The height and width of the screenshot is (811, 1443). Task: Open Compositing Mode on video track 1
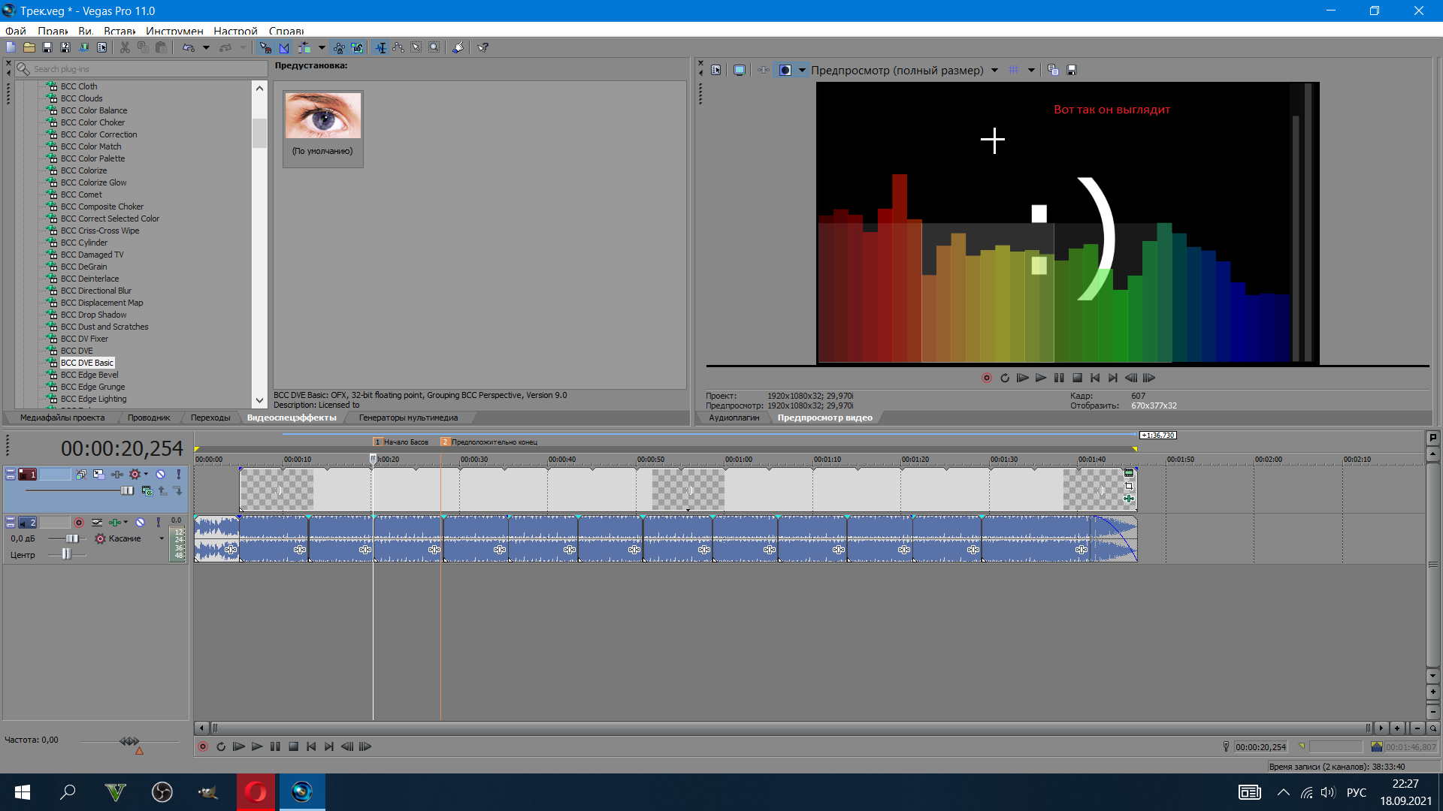click(147, 490)
